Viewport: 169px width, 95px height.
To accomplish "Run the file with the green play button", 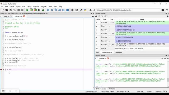I will [27, 10].
